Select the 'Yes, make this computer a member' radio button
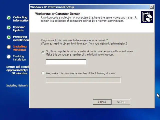The width and height of the screenshot is (160, 120). click(43, 73)
